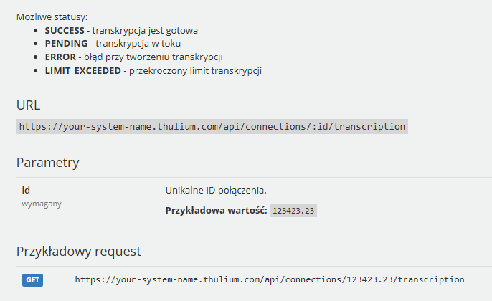Click the Przykładowy request heading
This screenshot has height=301, width=492.
point(79,252)
